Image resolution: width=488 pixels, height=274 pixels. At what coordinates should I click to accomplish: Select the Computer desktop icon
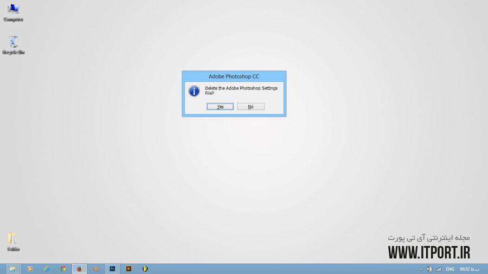tap(14, 13)
